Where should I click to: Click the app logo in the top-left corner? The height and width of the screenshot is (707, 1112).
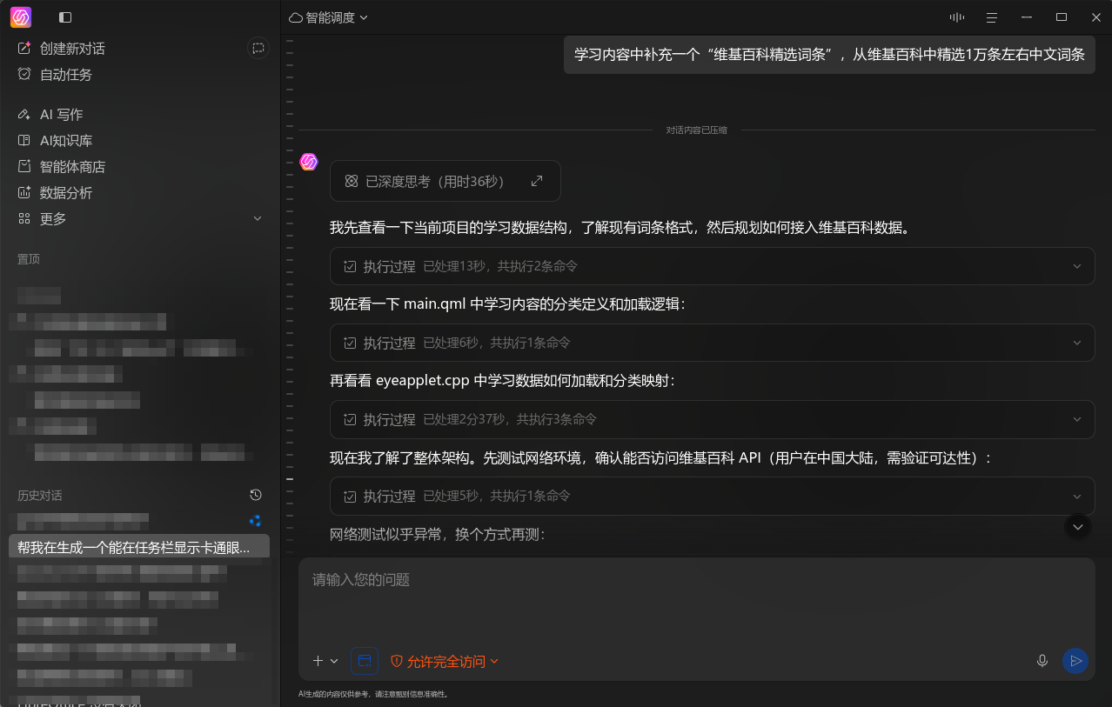click(x=21, y=17)
